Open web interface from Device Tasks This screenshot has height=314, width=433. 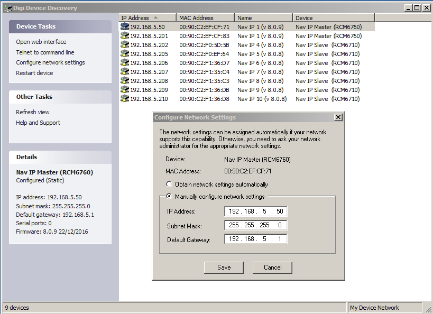tap(41, 42)
